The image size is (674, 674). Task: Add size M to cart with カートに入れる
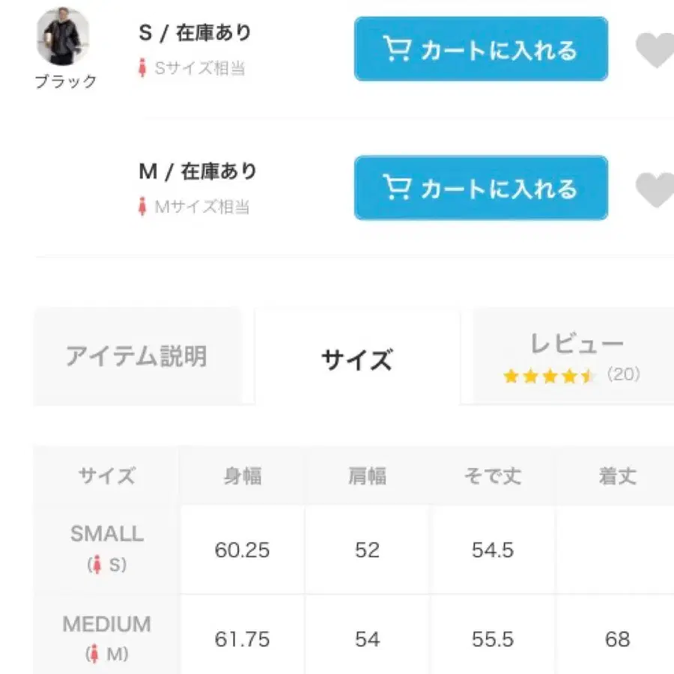480,188
